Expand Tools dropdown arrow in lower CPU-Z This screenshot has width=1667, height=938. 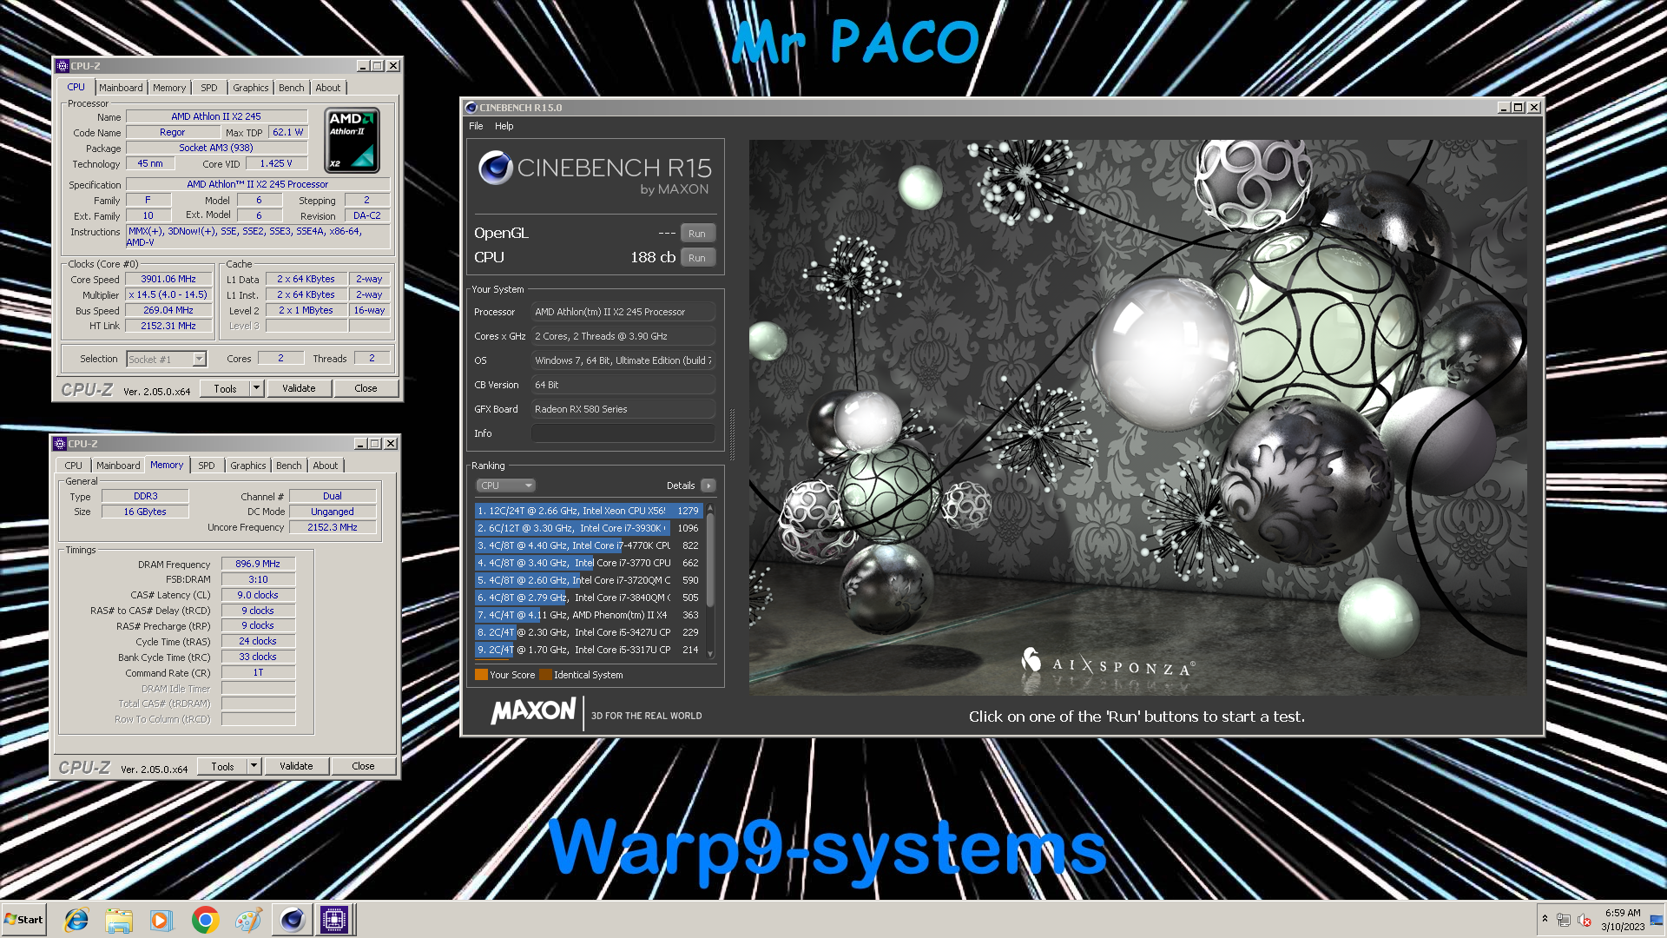coord(254,767)
